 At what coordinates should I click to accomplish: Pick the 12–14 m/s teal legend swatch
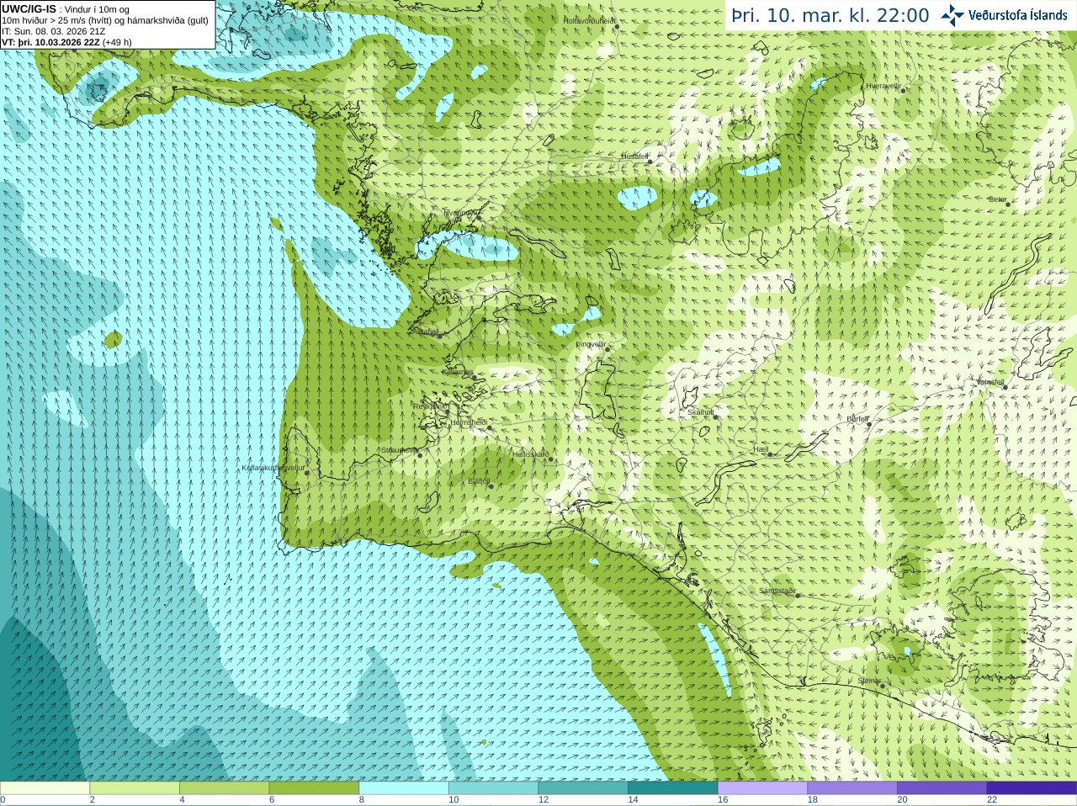[583, 788]
